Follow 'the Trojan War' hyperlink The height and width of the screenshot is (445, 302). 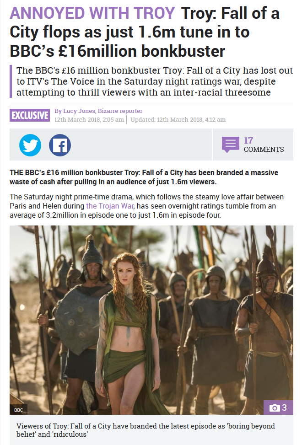[110, 206]
